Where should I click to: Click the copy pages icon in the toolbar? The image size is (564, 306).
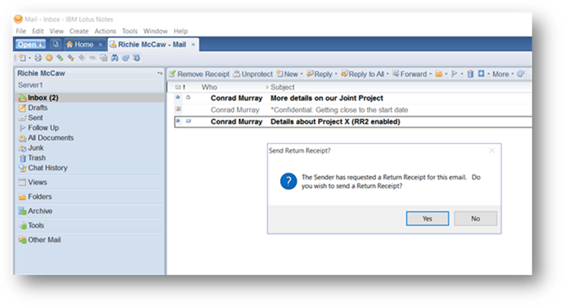click(103, 58)
